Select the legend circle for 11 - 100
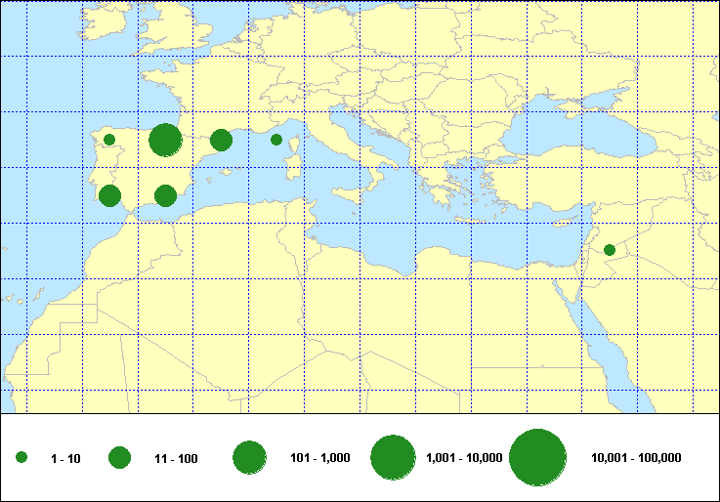Viewport: 720px width, 502px height. (x=120, y=457)
